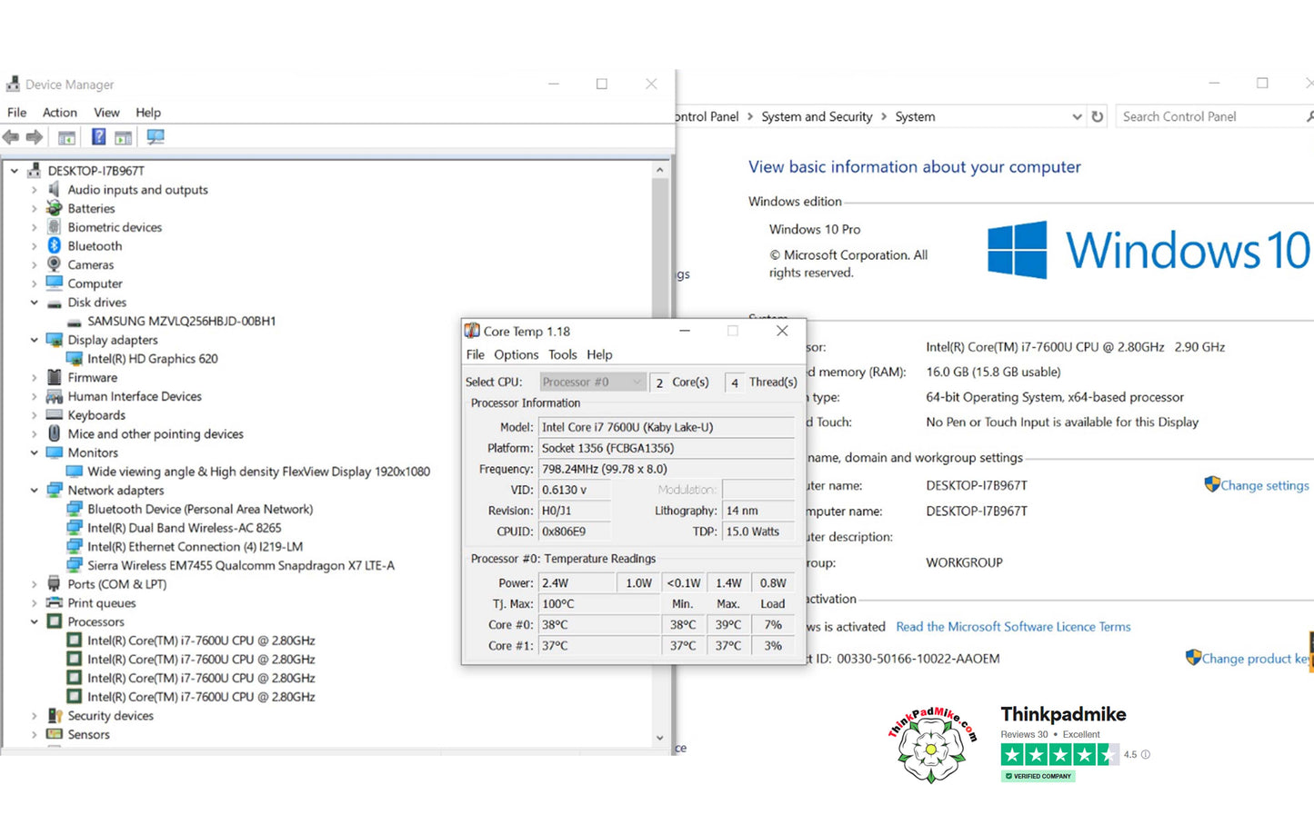1314x825 pixels.
Task: Click the Core Temp title bar app icon
Action: 472,331
